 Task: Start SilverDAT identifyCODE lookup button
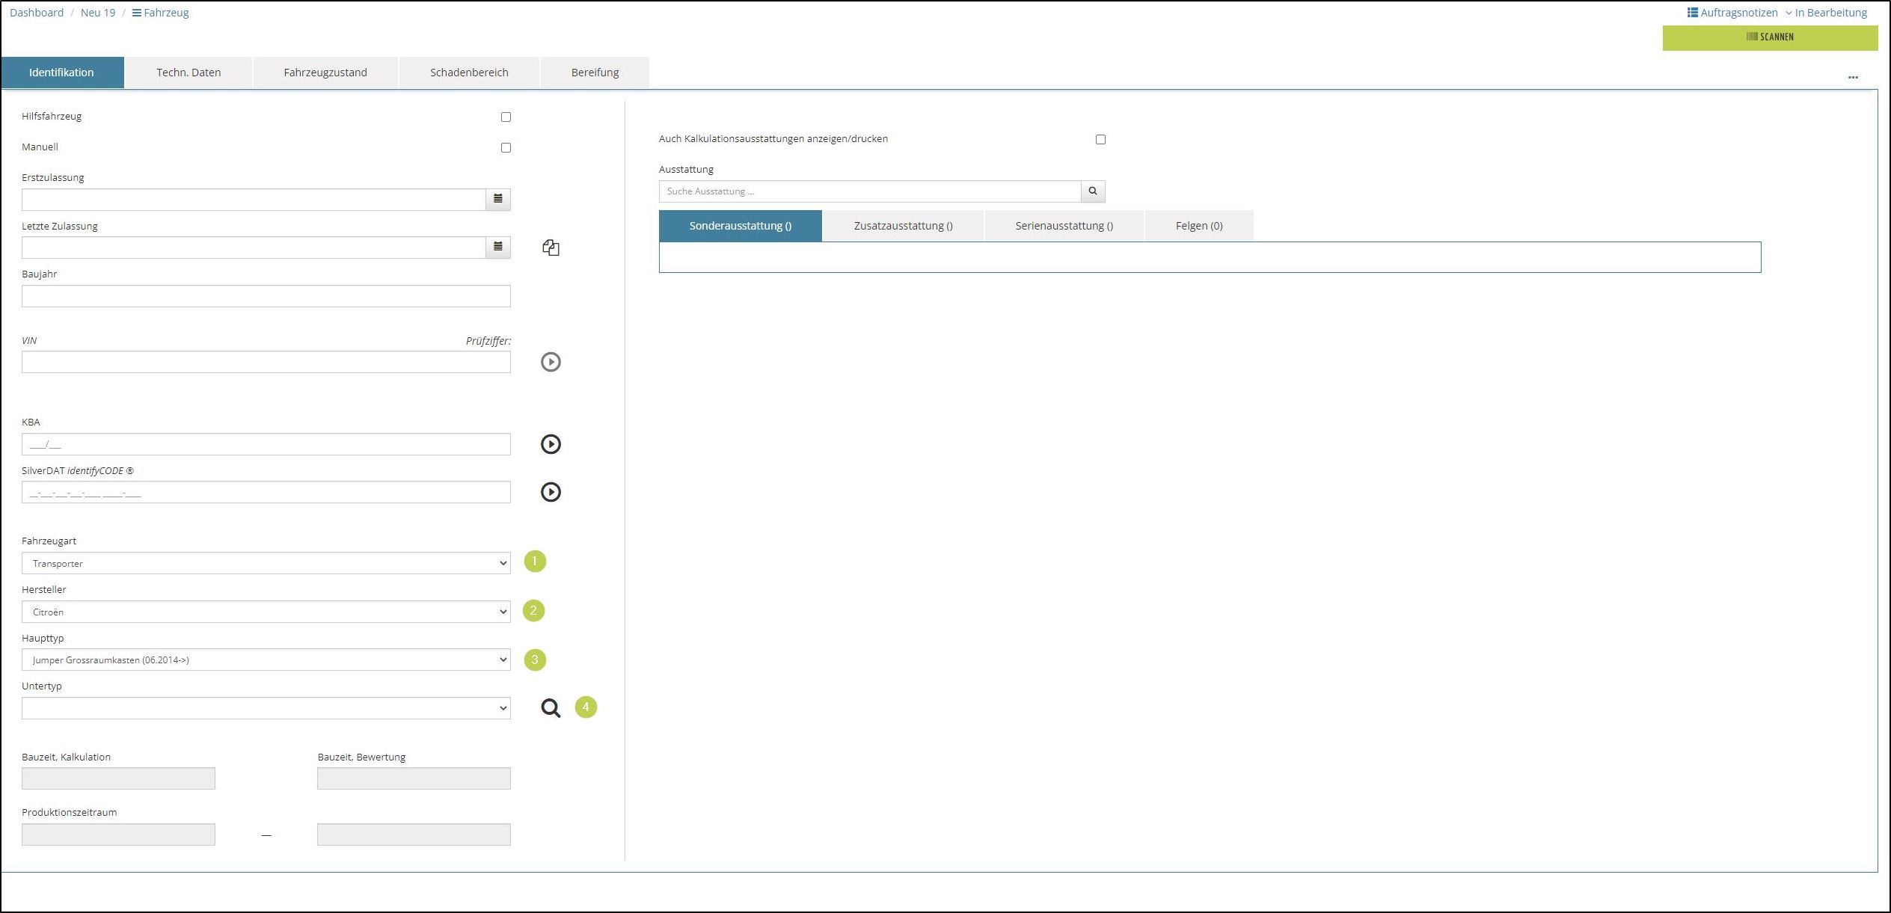(x=551, y=492)
